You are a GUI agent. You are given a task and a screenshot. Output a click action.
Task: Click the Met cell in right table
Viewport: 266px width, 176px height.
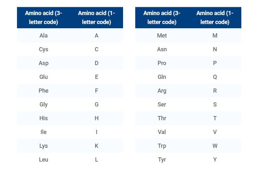pos(162,36)
